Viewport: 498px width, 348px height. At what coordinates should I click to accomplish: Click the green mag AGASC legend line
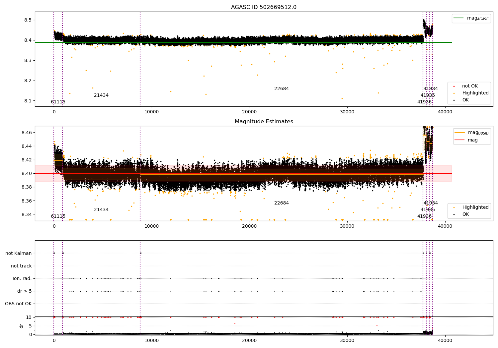click(459, 18)
